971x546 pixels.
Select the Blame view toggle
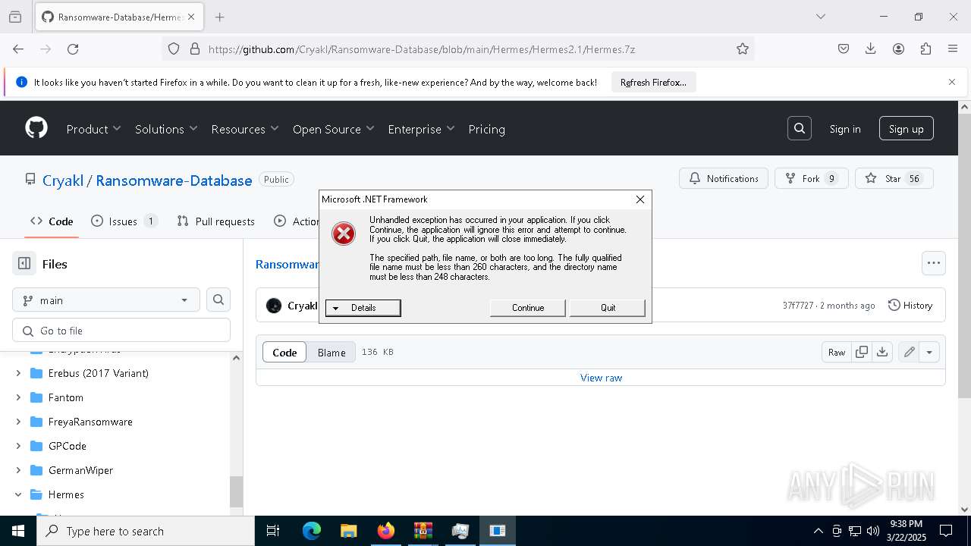pos(332,352)
